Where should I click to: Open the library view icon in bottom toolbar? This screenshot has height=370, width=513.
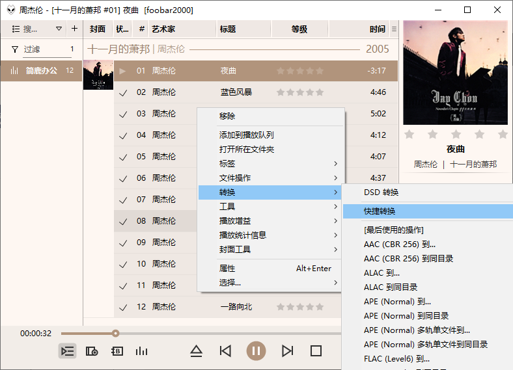click(92, 351)
